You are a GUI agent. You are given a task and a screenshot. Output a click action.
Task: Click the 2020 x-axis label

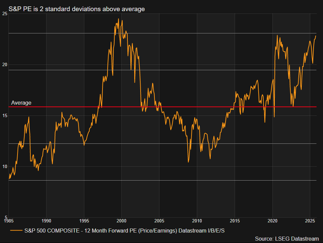click(x=272, y=221)
